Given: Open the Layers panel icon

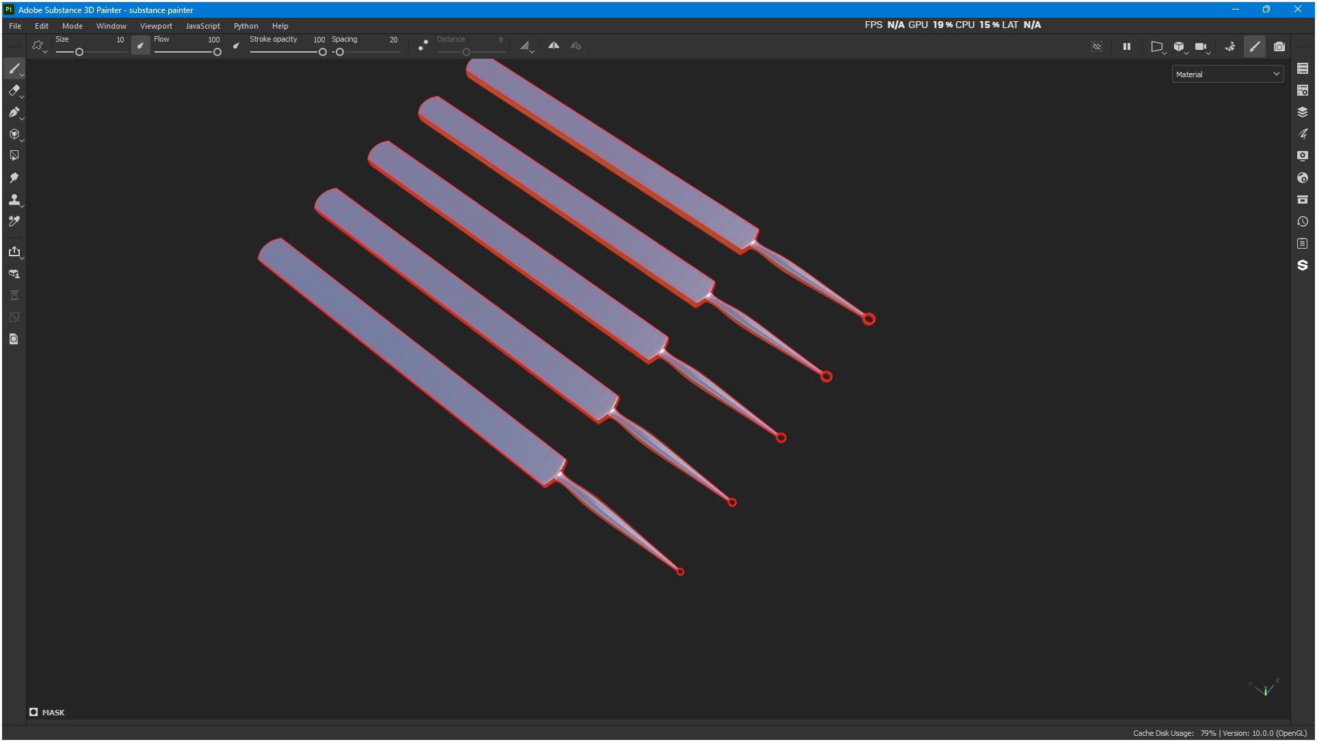Looking at the screenshot, I should pyautogui.click(x=1302, y=112).
